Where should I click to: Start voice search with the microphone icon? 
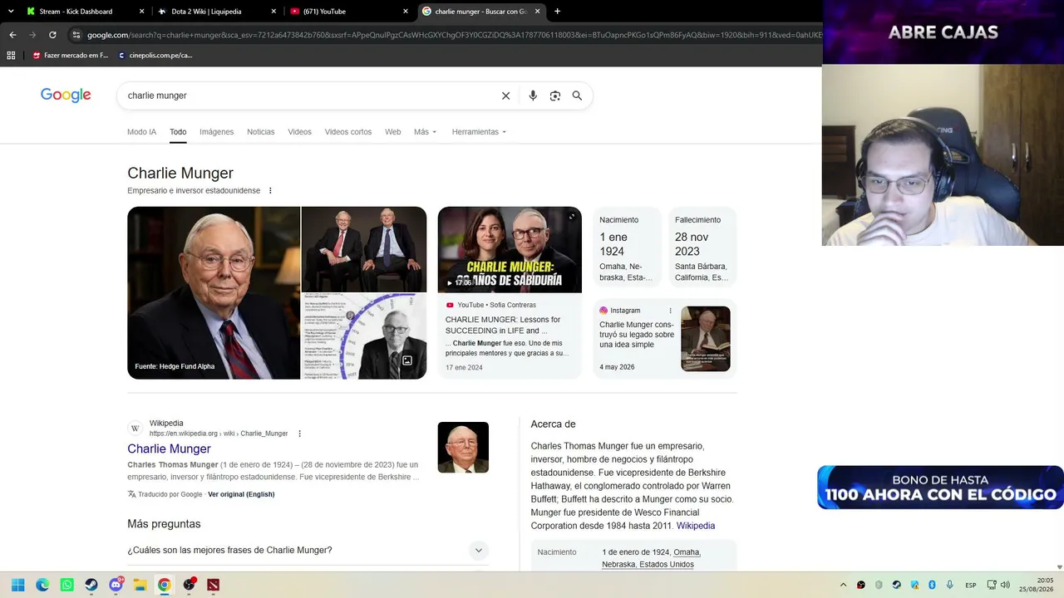(533, 96)
